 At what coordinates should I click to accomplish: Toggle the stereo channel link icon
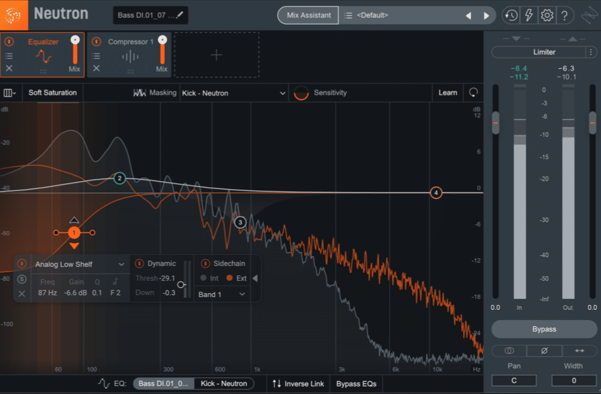click(509, 350)
